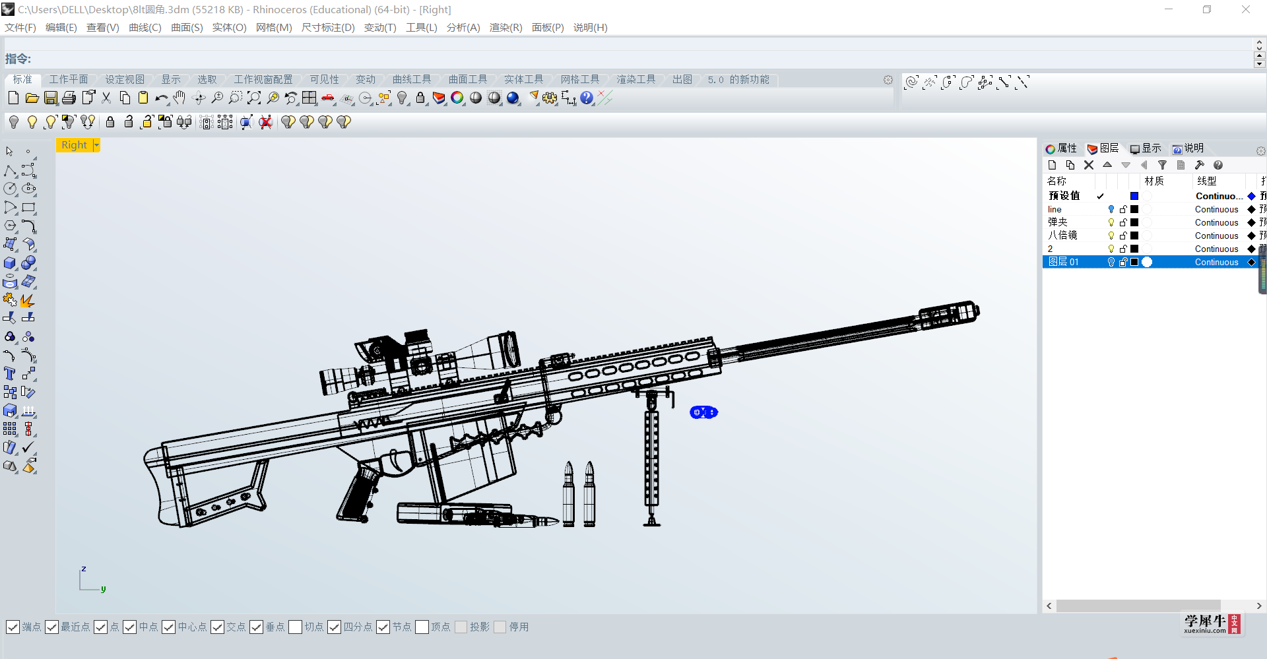Select the Pan hand tool

pyautogui.click(x=179, y=98)
